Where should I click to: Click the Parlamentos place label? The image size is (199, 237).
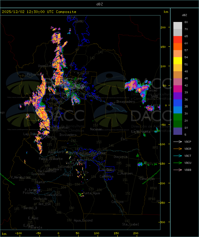point(47,171)
